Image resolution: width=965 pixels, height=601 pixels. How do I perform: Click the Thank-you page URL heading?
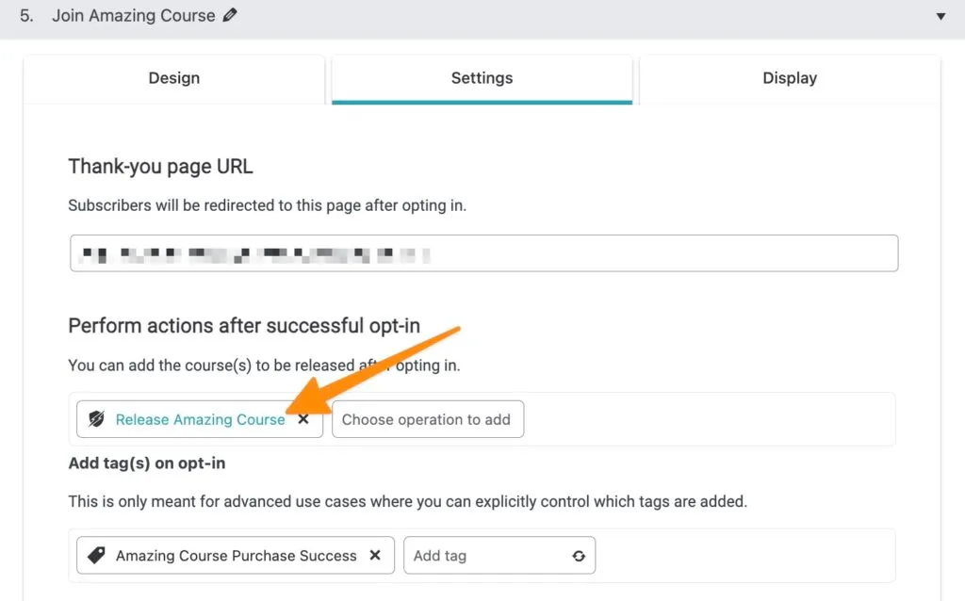point(160,167)
